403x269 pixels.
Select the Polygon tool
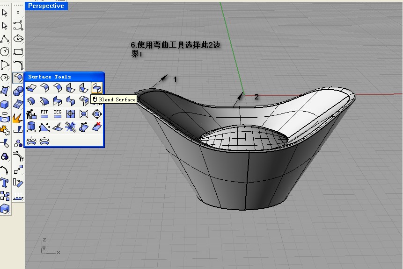[5, 78]
